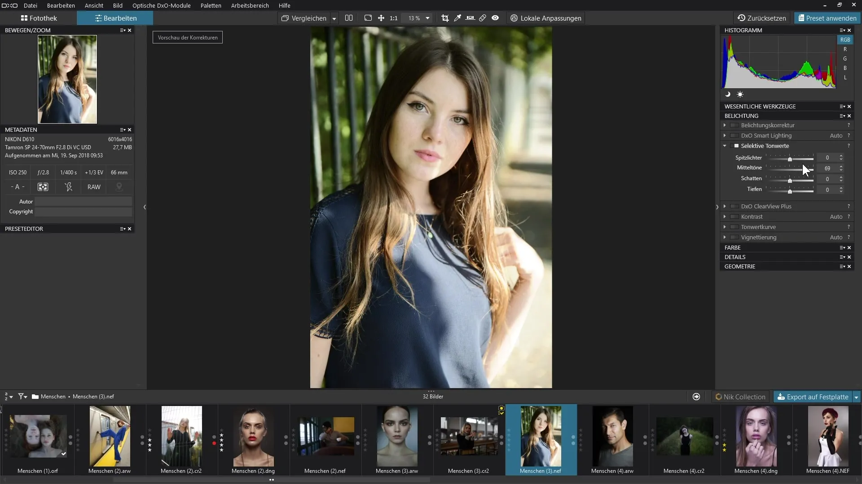Click the Nik Collection button
Viewport: 862px width, 484px height.
[x=740, y=397]
